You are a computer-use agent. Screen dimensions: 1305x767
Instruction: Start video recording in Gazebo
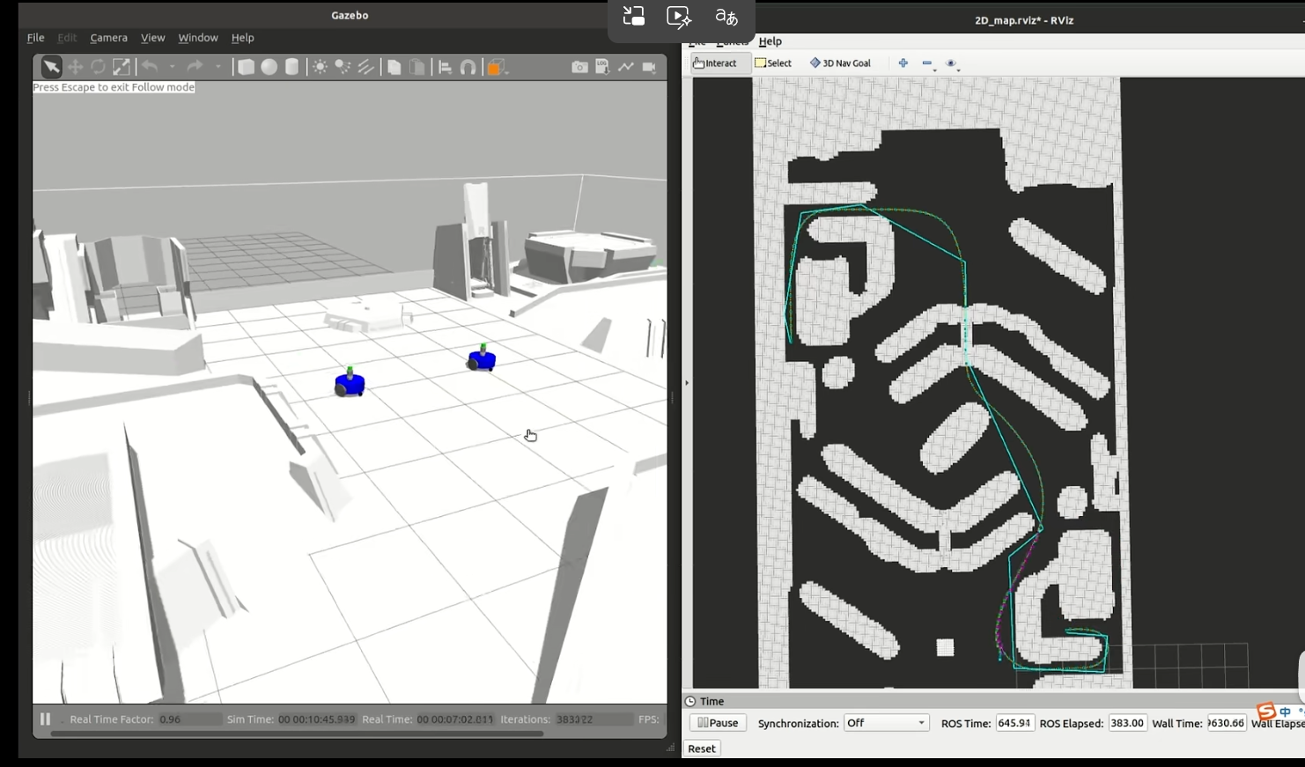(x=649, y=67)
